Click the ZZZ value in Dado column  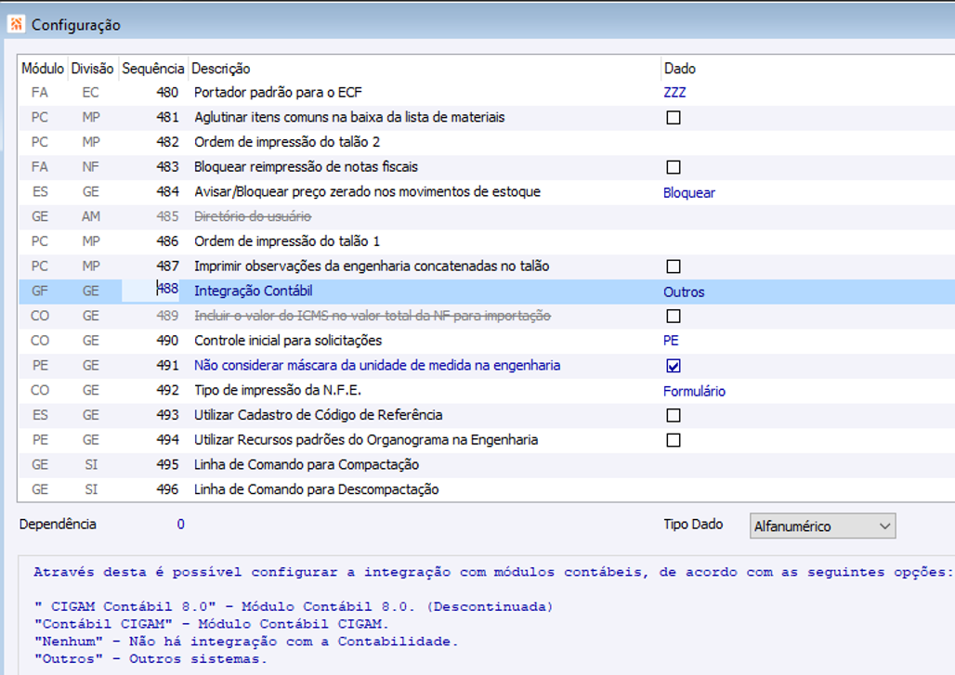tap(674, 93)
